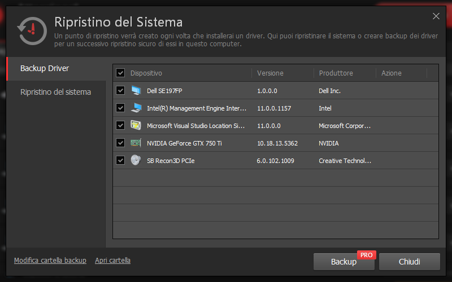Uncheck the NVIDIA GeForce GTX 750 Ti checkbox

pos(120,143)
